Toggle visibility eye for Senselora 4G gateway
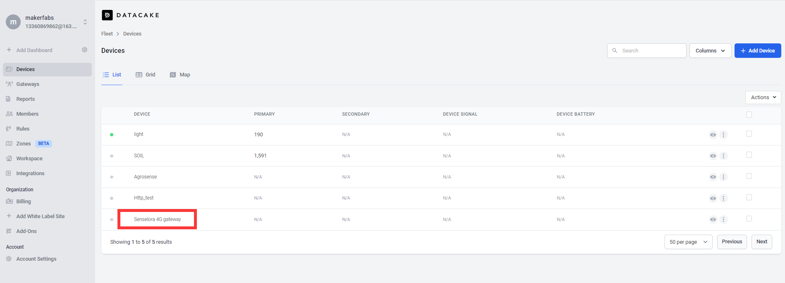Viewport: 785px width, 283px height. tap(713, 220)
